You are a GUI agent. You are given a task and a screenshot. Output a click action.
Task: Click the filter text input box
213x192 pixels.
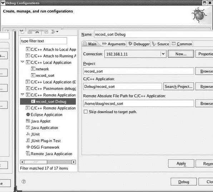pos(44,41)
